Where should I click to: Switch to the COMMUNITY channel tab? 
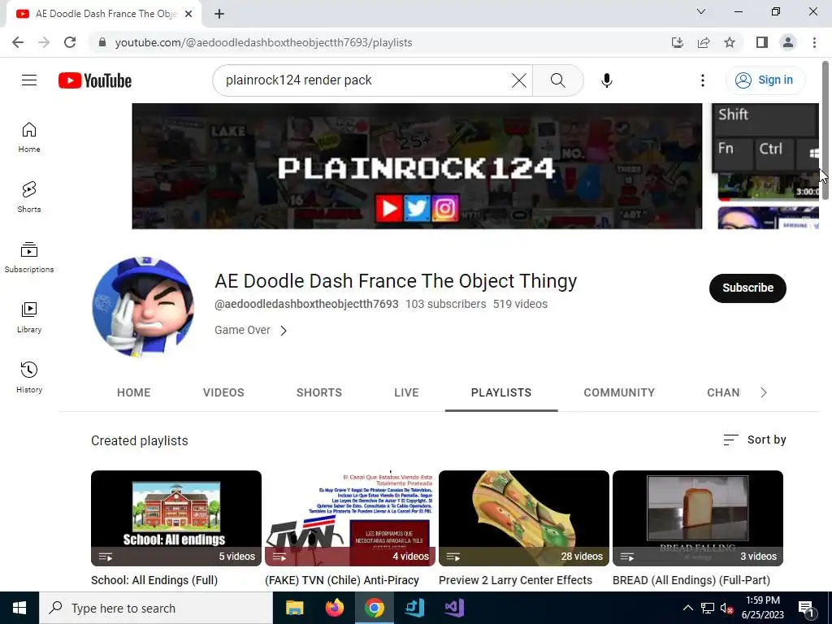[619, 392]
